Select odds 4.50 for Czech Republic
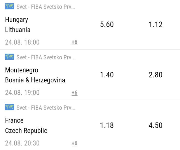180x150 pixels. [155, 125]
